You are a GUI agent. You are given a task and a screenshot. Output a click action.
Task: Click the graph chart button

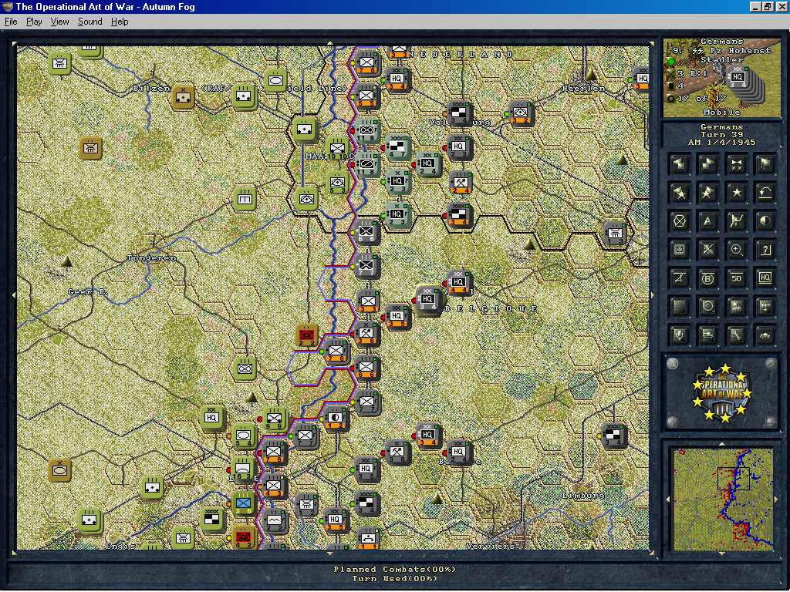point(737,221)
